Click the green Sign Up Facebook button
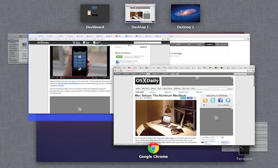 (119, 57)
